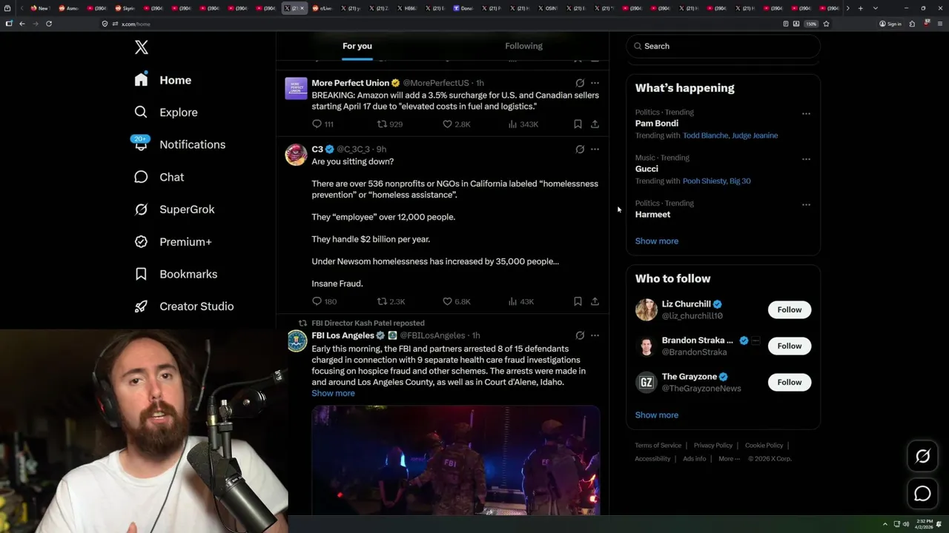
Task: Open more options on FBI Los Angeles post
Action: pyautogui.click(x=595, y=335)
